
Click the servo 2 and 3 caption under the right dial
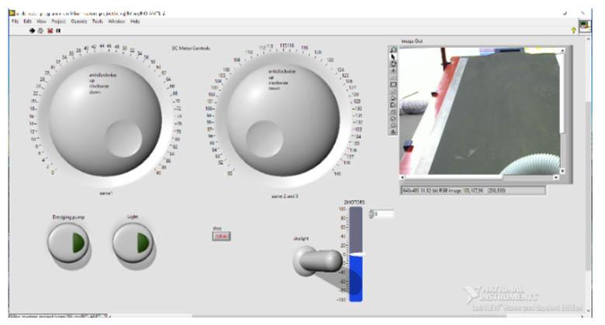pos(285,196)
